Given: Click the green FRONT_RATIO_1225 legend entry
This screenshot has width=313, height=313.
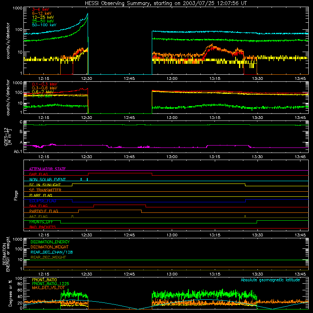Looking at the screenshot, I should tap(50, 284).
